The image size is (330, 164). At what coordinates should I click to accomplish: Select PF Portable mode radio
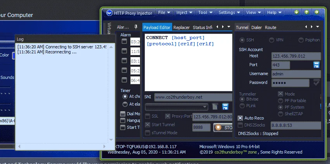280,101
